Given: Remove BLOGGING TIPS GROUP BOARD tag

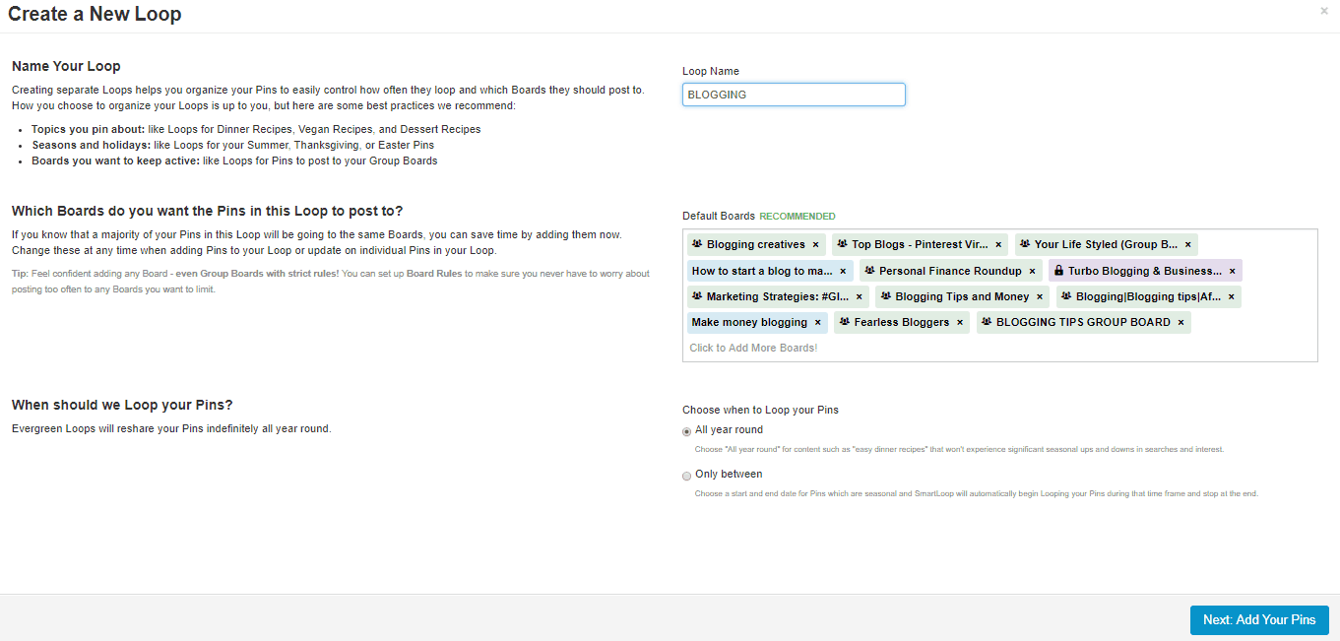Looking at the screenshot, I should [1180, 322].
